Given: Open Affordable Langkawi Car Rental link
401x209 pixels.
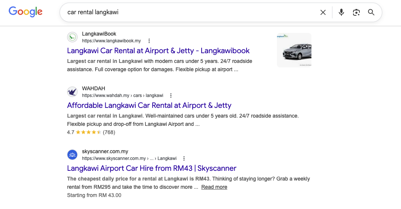Looking at the screenshot, I should [149, 106].
